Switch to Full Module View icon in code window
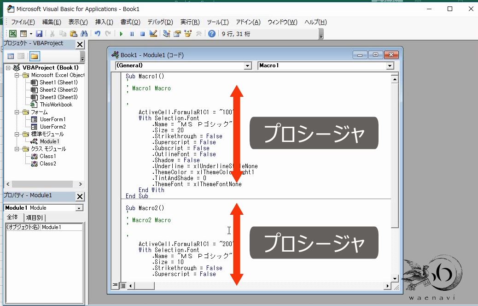Image resolution: width=478 pixels, height=306 pixels. [122, 286]
